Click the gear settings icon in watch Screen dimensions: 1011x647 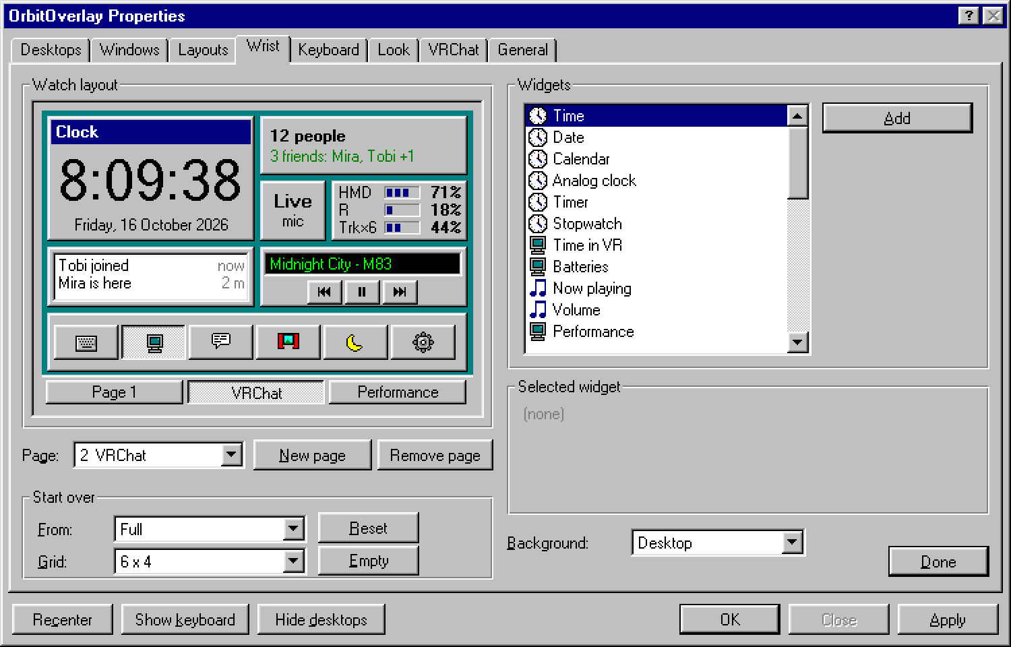pyautogui.click(x=423, y=342)
